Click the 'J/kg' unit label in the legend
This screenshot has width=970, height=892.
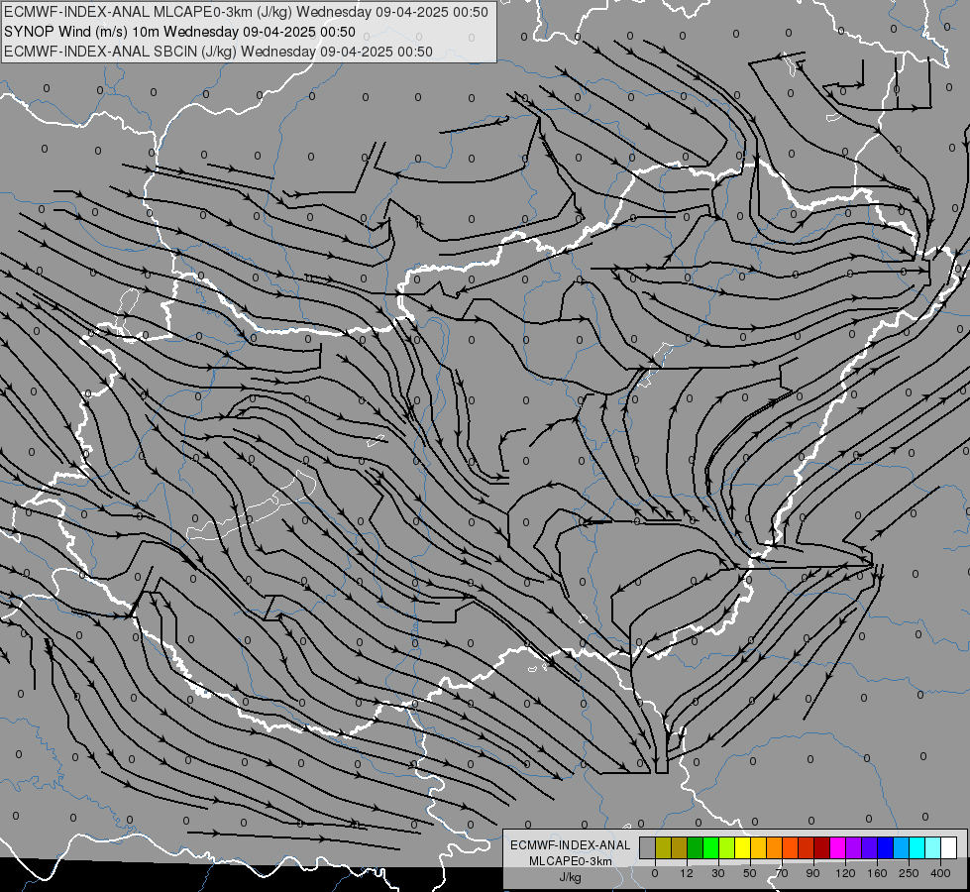tap(570, 876)
